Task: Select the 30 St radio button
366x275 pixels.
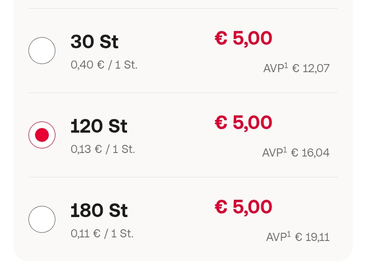Action: (42, 50)
